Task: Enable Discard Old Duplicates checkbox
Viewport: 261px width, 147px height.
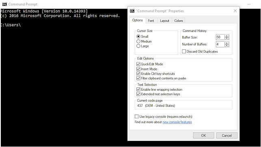Action: click(x=184, y=51)
